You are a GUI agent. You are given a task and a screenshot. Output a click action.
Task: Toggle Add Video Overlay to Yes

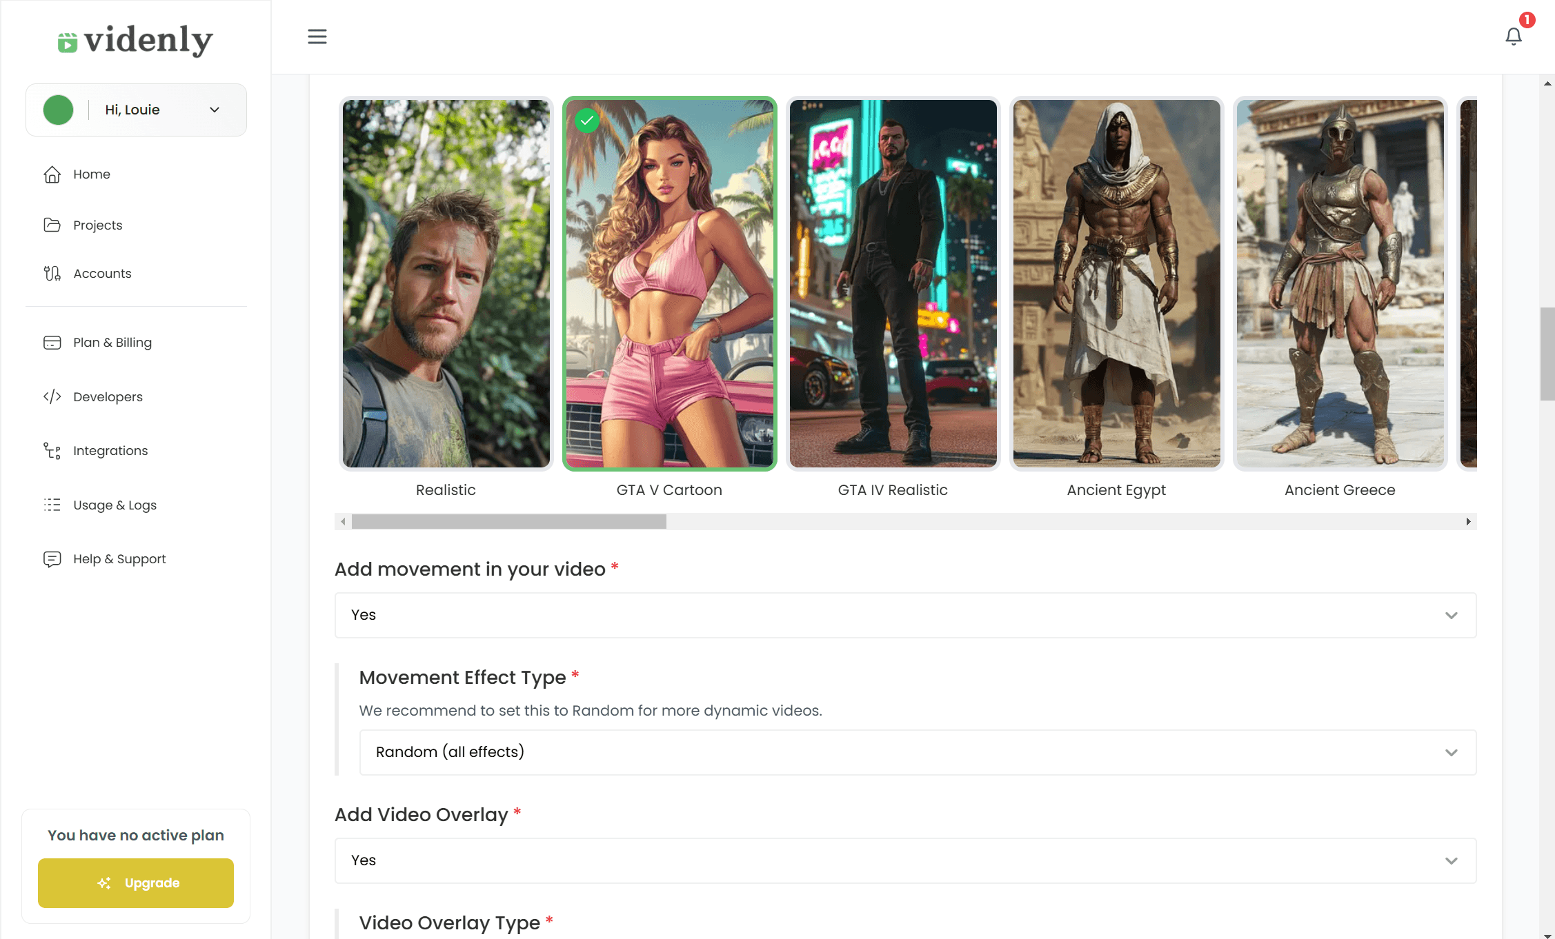coord(905,860)
